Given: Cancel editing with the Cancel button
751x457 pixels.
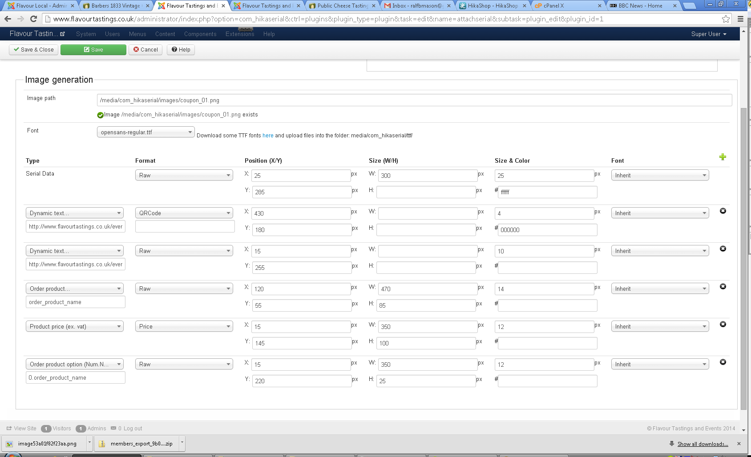Looking at the screenshot, I should point(145,49).
